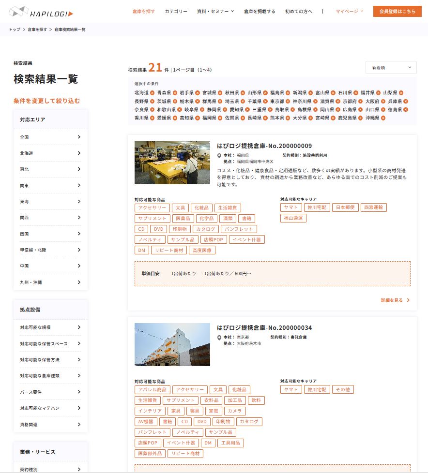Remove the 山形県 filter condition

pos(265,93)
